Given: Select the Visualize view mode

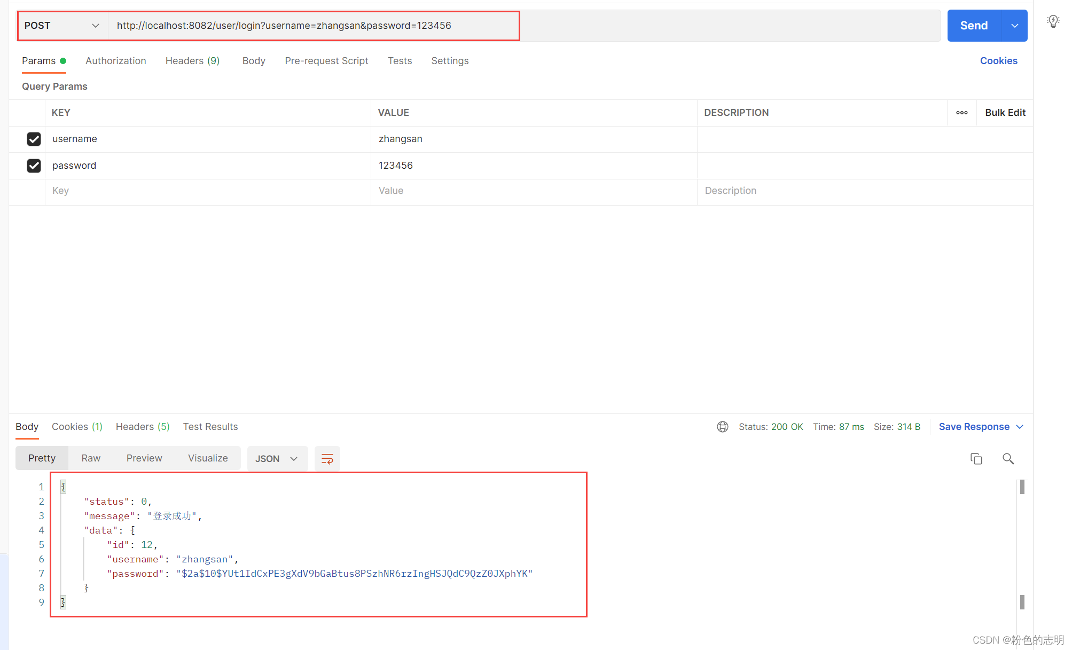Looking at the screenshot, I should (x=208, y=458).
